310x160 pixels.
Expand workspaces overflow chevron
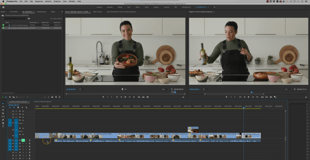(214, 7)
